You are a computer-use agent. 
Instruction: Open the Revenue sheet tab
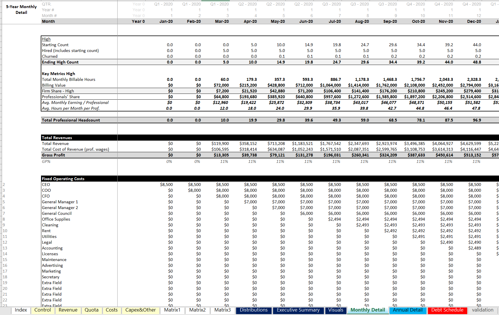68,310
